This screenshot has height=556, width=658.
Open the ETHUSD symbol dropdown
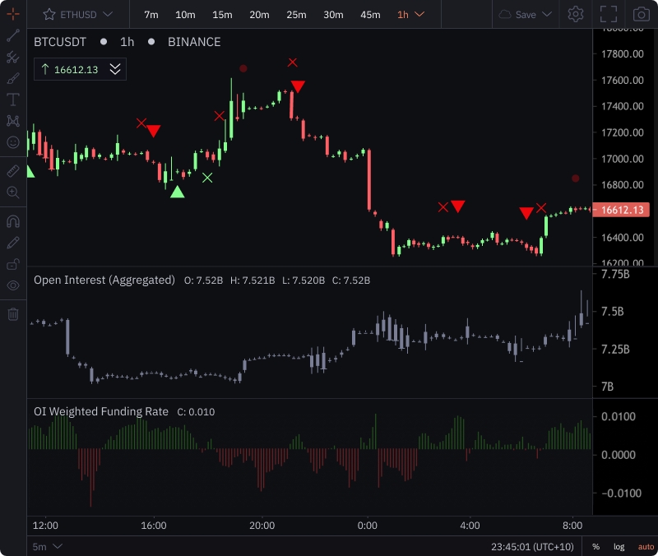(78, 14)
